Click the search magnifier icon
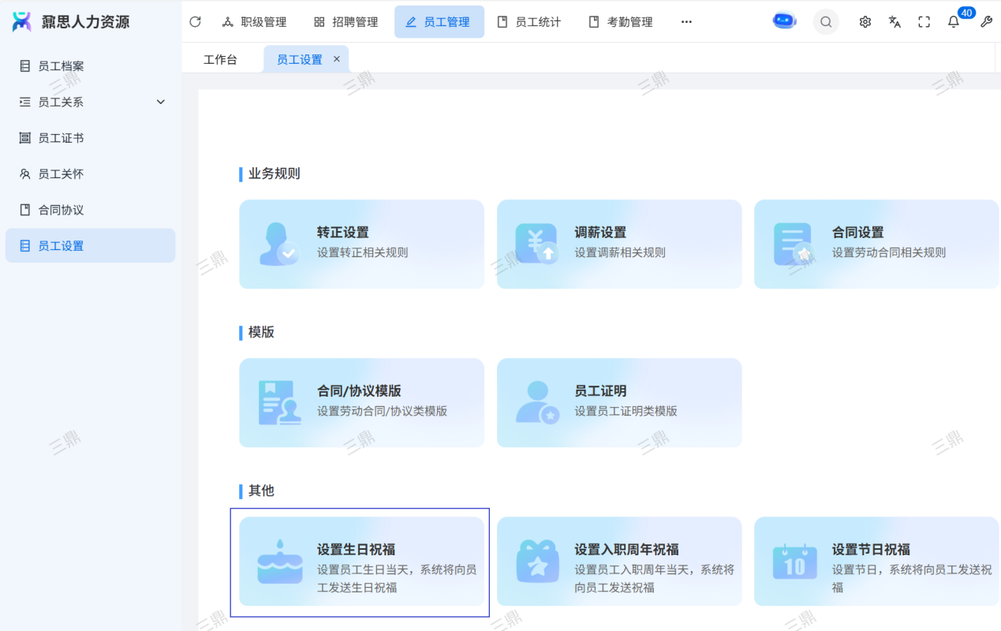Screen dimensions: 1001x631 pyautogui.click(x=826, y=22)
